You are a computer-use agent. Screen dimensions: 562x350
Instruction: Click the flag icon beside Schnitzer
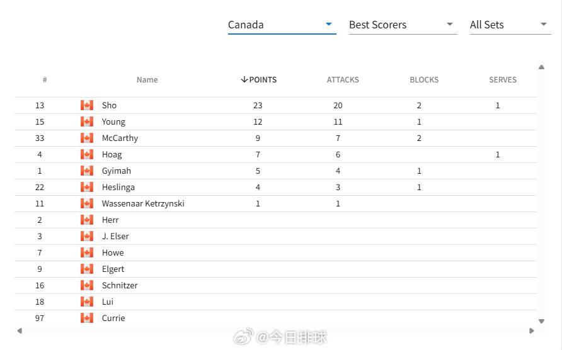[87, 285]
